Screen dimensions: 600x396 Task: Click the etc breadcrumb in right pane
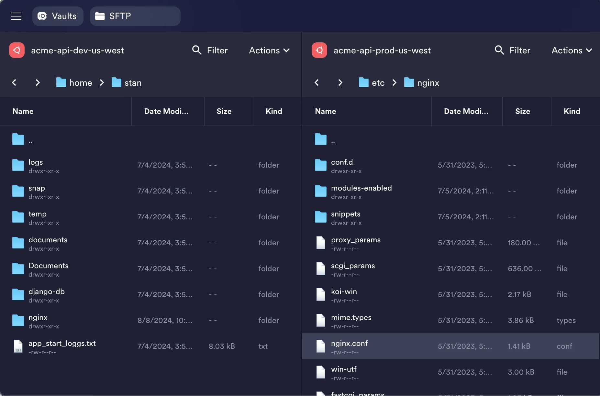372,82
